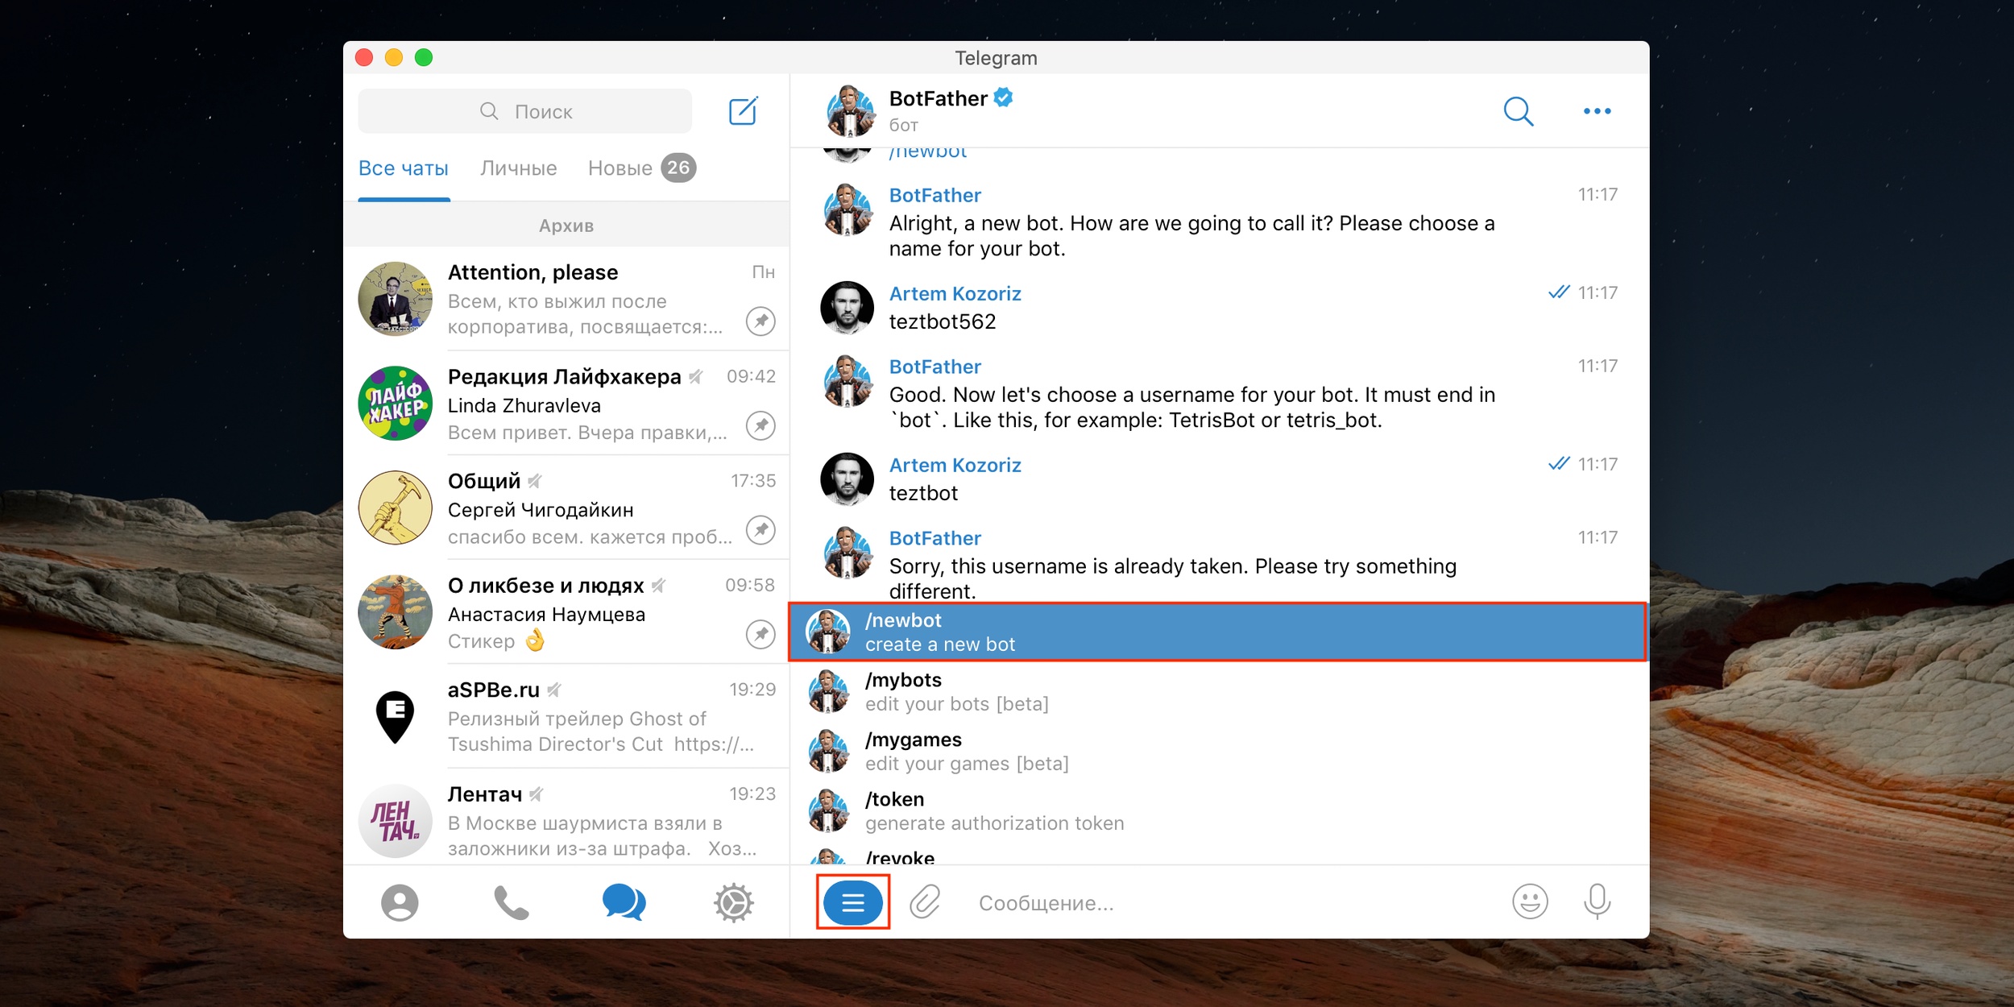Click Artem Kozoriz avatar next to teztbot562
The image size is (2014, 1007).
[847, 307]
